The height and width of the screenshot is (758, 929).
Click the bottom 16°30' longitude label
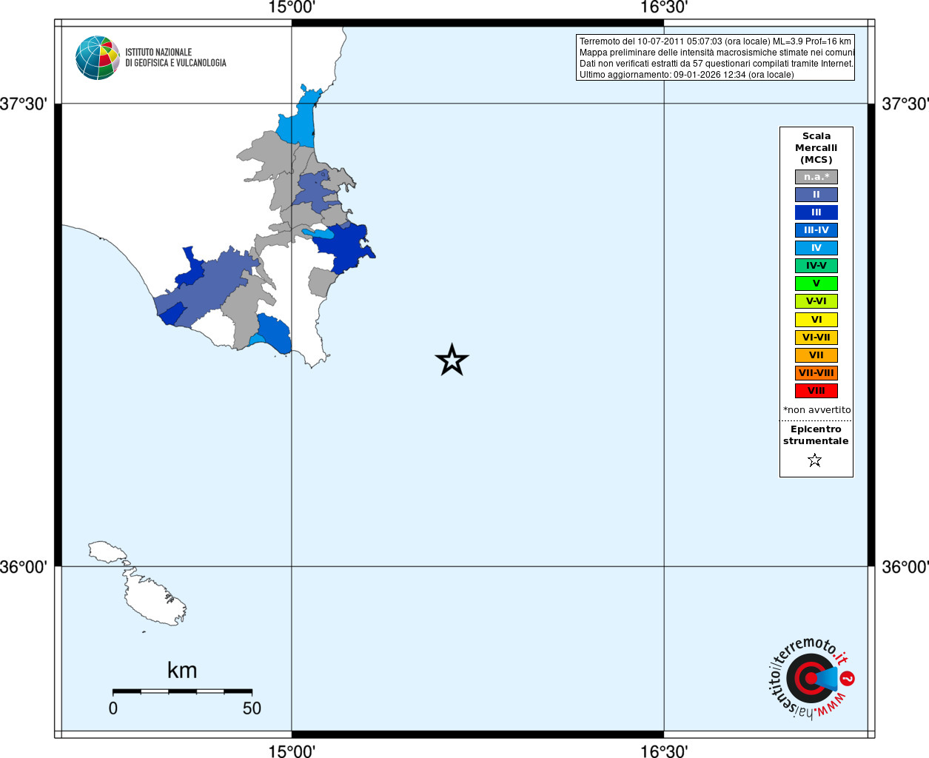664,751
